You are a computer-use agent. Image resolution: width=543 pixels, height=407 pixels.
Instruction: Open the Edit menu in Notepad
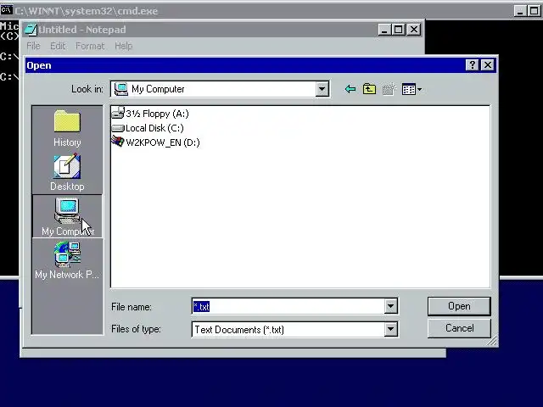pyautogui.click(x=58, y=46)
